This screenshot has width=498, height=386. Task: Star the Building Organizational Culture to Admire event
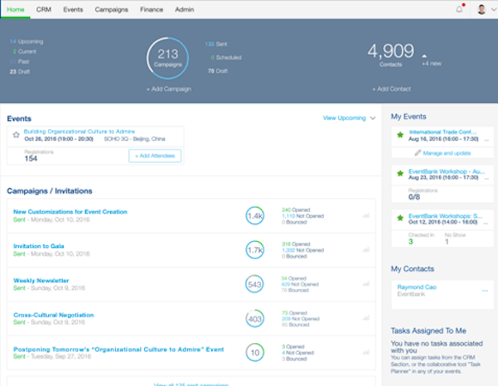click(16, 135)
